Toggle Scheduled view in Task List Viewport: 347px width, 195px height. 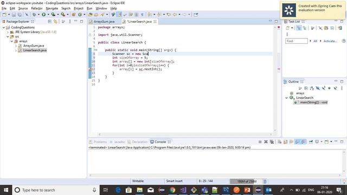(x=305, y=28)
